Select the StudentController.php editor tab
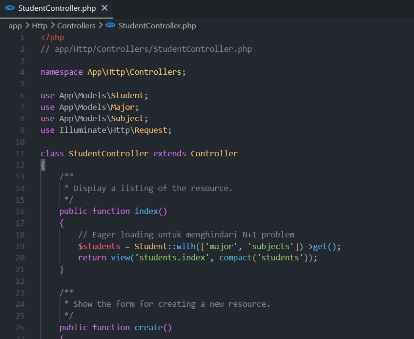Viewport: 414px width, 339px height. [57, 8]
